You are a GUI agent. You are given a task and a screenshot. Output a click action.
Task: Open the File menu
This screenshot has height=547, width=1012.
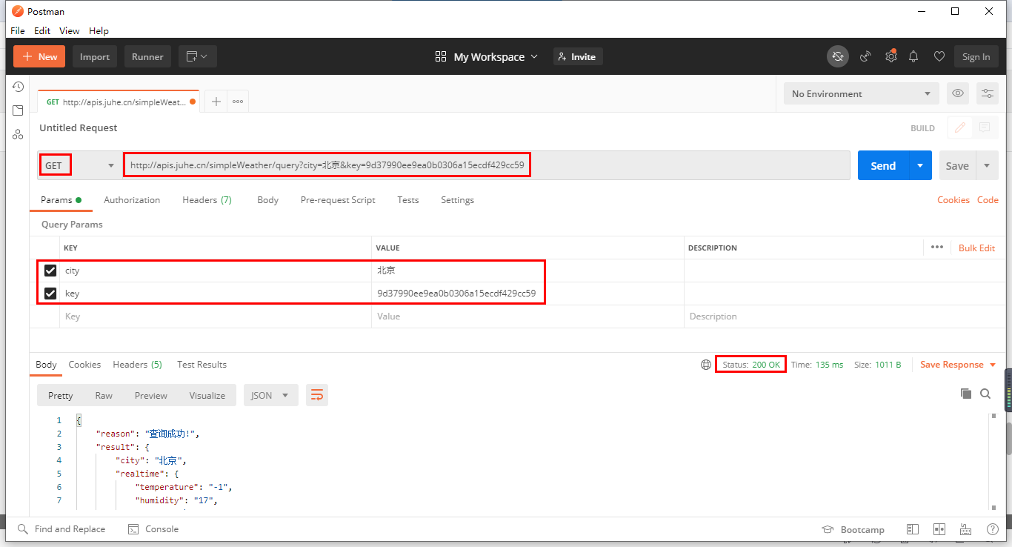18,30
